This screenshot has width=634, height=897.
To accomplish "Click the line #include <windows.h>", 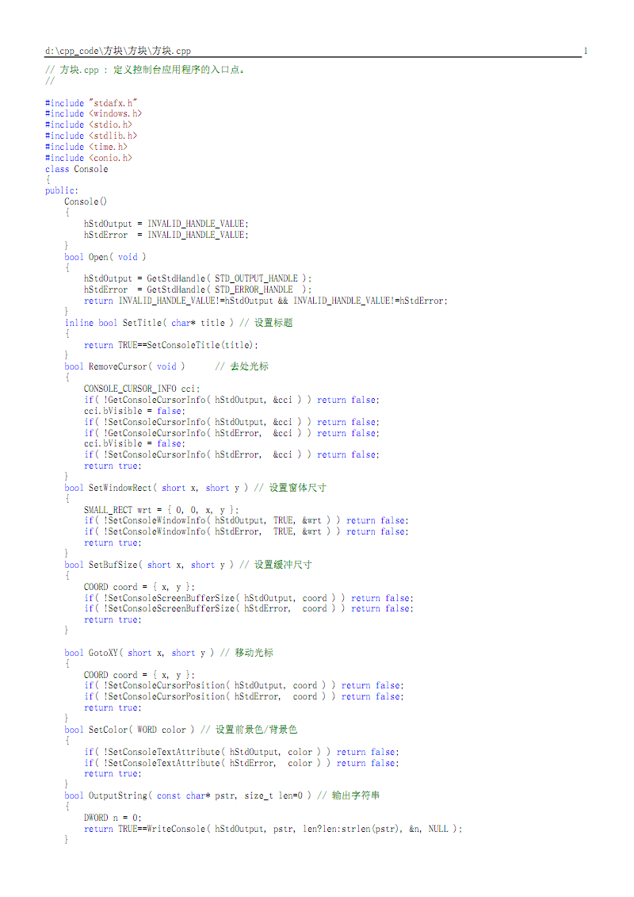I will 94,113.
